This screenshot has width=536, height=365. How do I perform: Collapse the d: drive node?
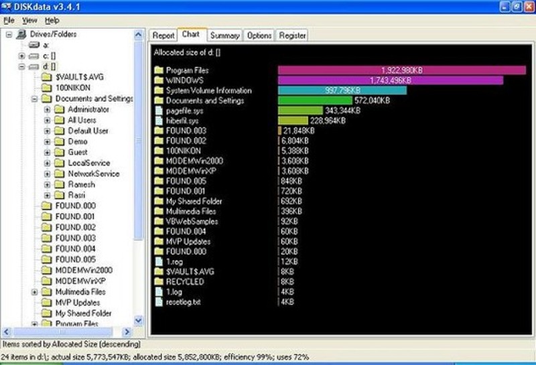point(21,67)
